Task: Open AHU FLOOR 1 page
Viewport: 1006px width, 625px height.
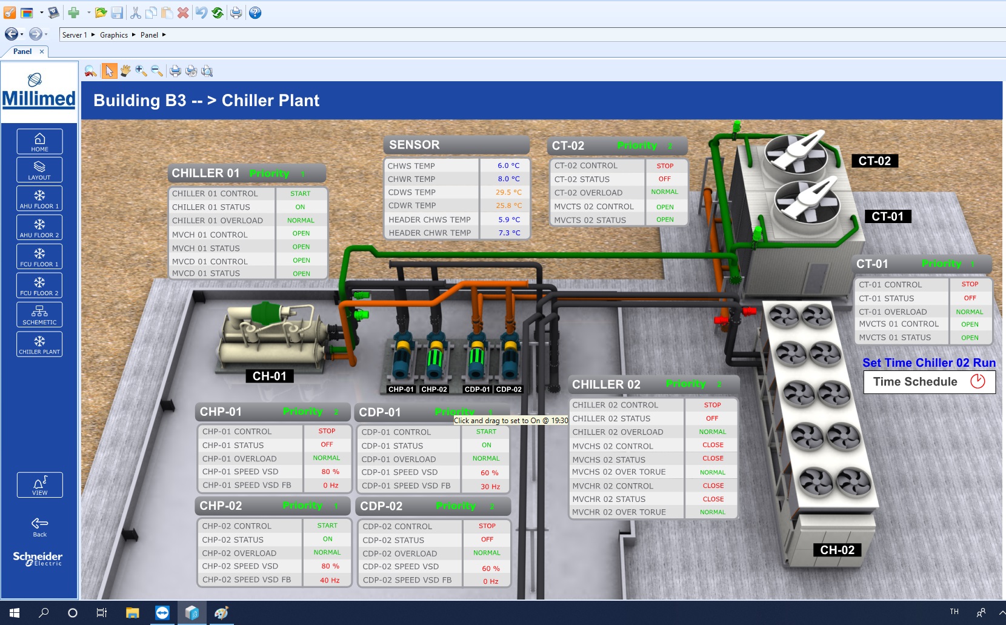Action: click(39, 198)
